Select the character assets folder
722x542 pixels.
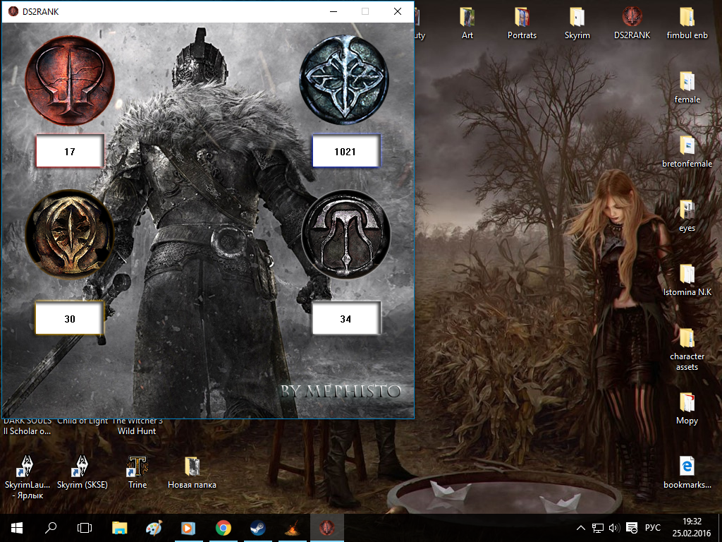click(687, 349)
